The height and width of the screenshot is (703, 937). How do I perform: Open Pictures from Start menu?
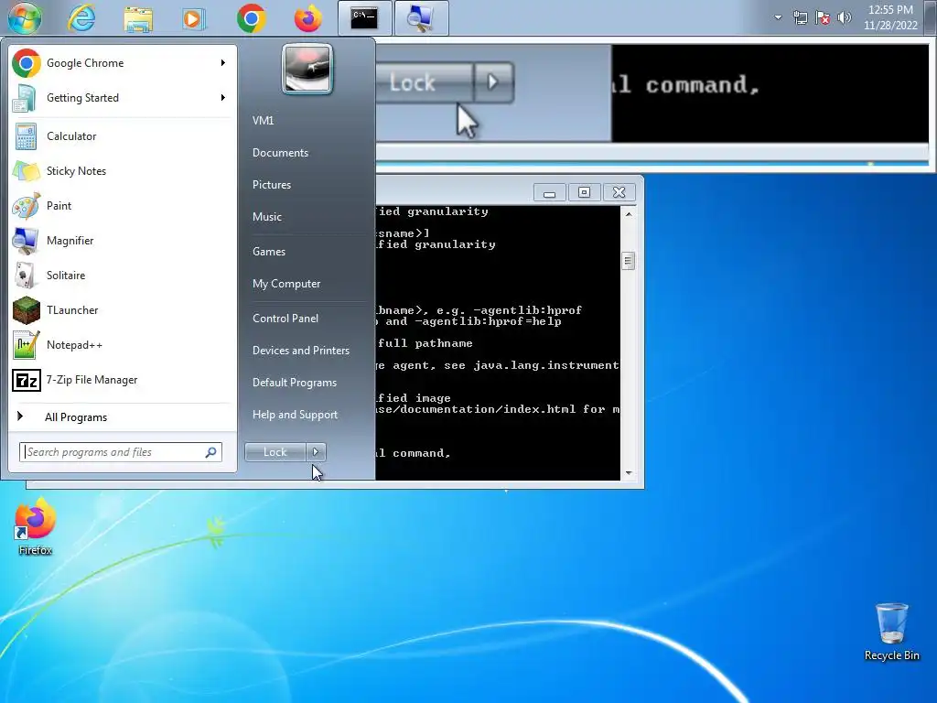(271, 185)
